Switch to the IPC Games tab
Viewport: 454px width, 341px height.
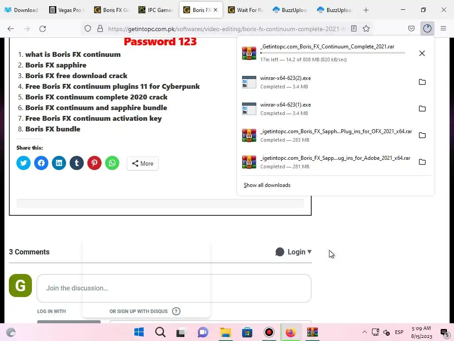[156, 10]
